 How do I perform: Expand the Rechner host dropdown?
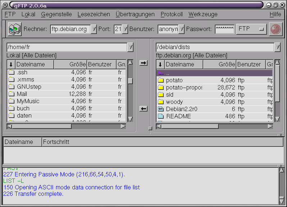tap(94, 29)
